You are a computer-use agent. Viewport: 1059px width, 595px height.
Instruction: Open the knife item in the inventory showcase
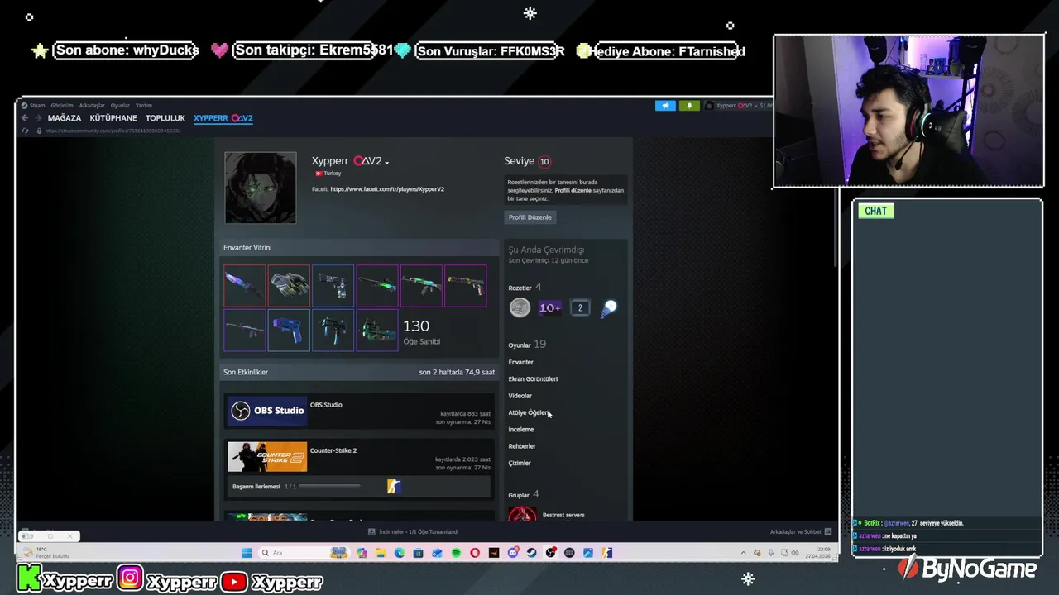[244, 286]
